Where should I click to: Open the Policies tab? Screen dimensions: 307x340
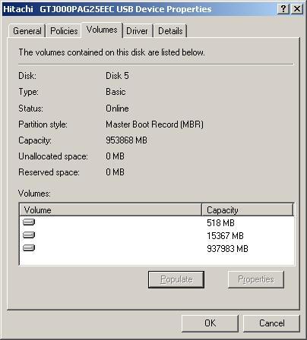pos(64,31)
